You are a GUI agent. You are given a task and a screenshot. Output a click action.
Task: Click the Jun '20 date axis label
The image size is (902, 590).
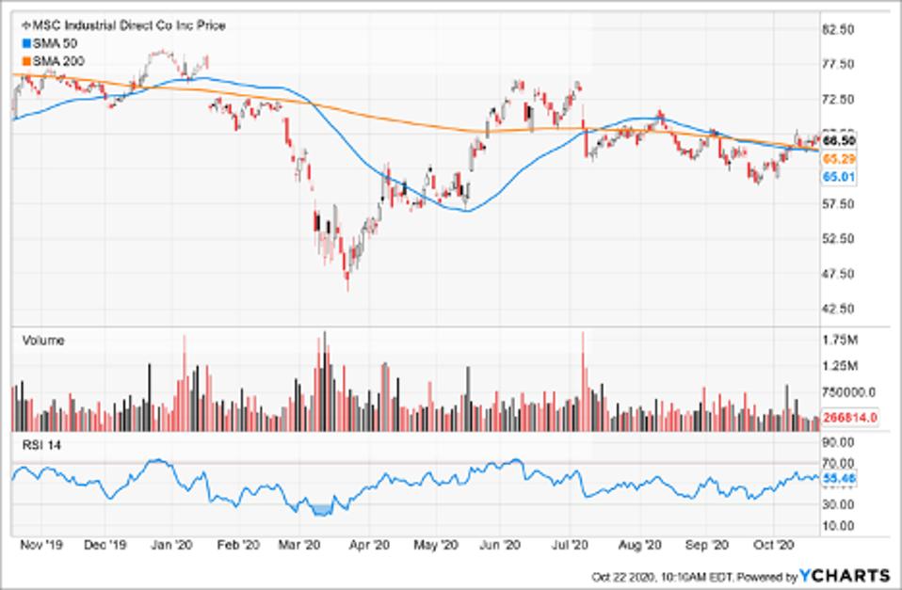(x=500, y=545)
